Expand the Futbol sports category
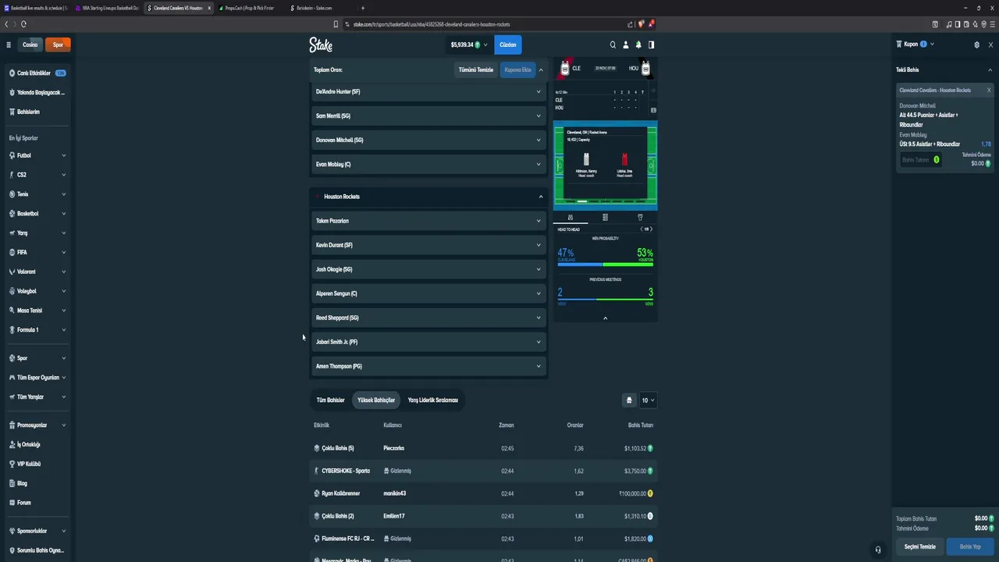The height and width of the screenshot is (562, 999). (37, 155)
